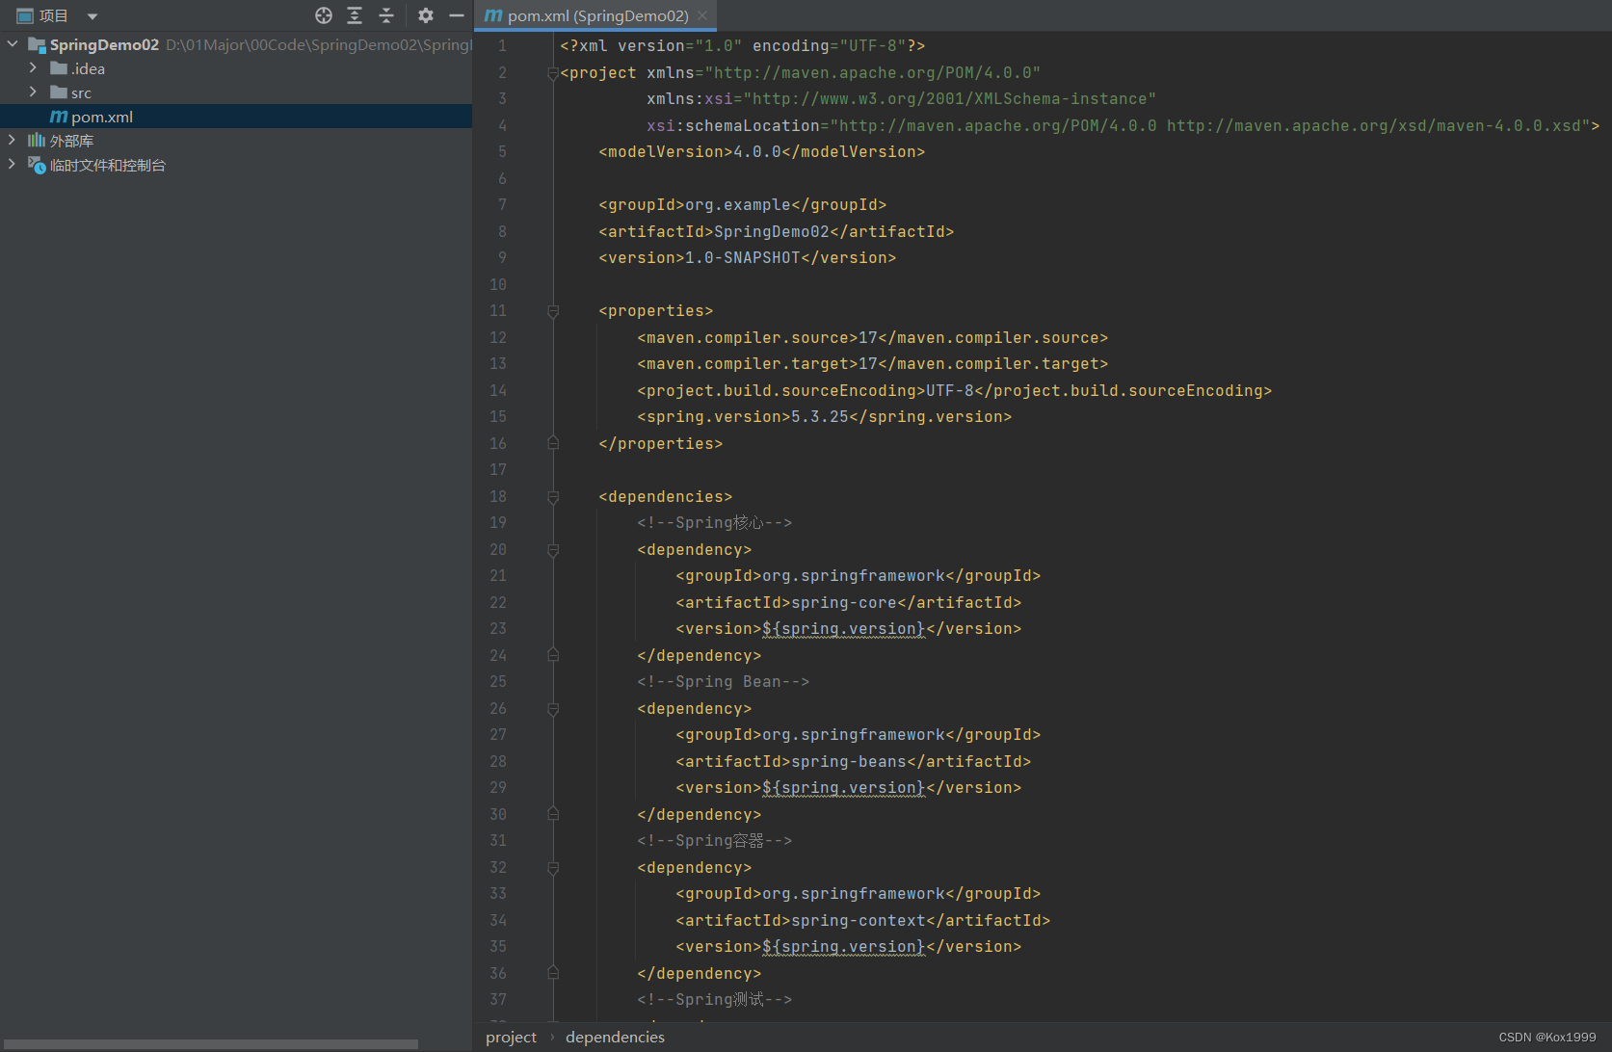Click the SpringDemo02 artifactId on line 8
This screenshot has width=1612, height=1052.
pos(772,231)
